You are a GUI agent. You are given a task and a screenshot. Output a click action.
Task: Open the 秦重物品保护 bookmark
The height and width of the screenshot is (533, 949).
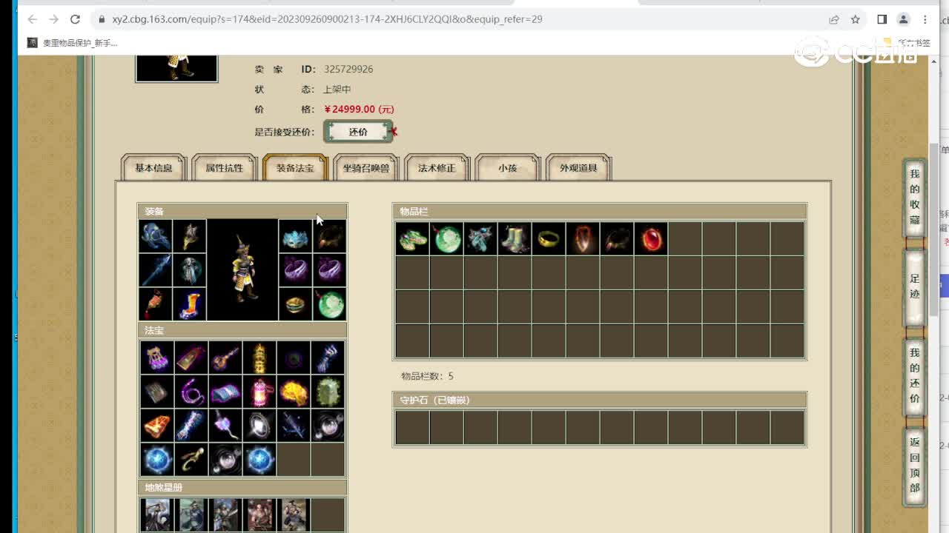click(x=73, y=43)
